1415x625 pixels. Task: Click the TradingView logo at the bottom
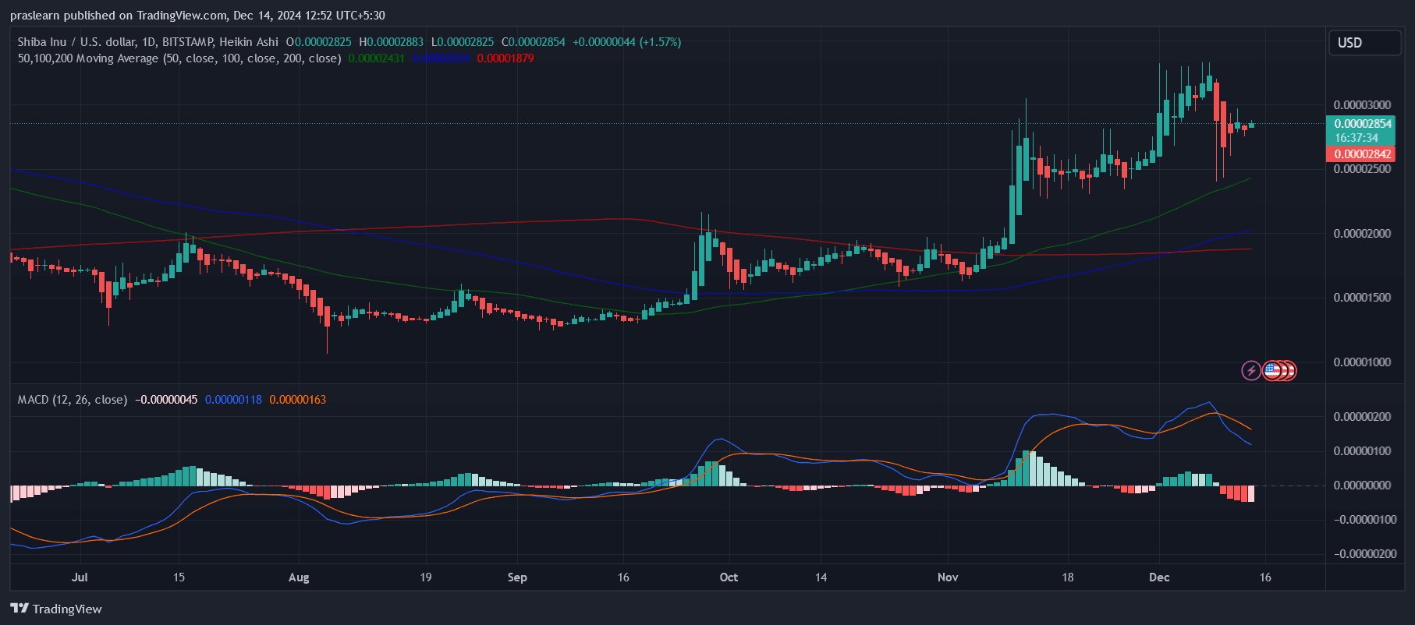[x=56, y=609]
